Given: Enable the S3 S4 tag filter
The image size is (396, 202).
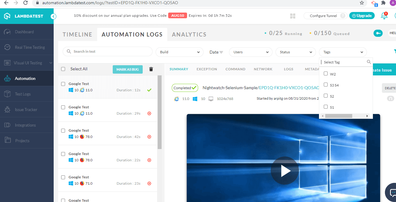Looking at the screenshot, I should pyautogui.click(x=326, y=85).
